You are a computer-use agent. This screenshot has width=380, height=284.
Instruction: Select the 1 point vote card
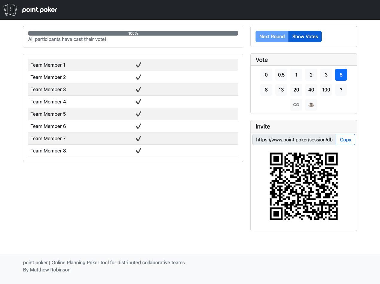point(296,75)
